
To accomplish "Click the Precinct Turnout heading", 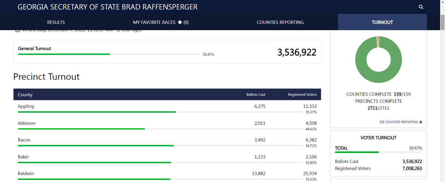I will (x=46, y=77).
